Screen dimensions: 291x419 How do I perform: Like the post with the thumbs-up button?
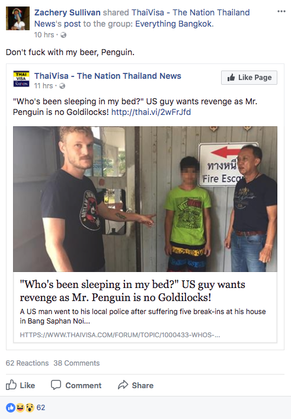tap(21, 385)
